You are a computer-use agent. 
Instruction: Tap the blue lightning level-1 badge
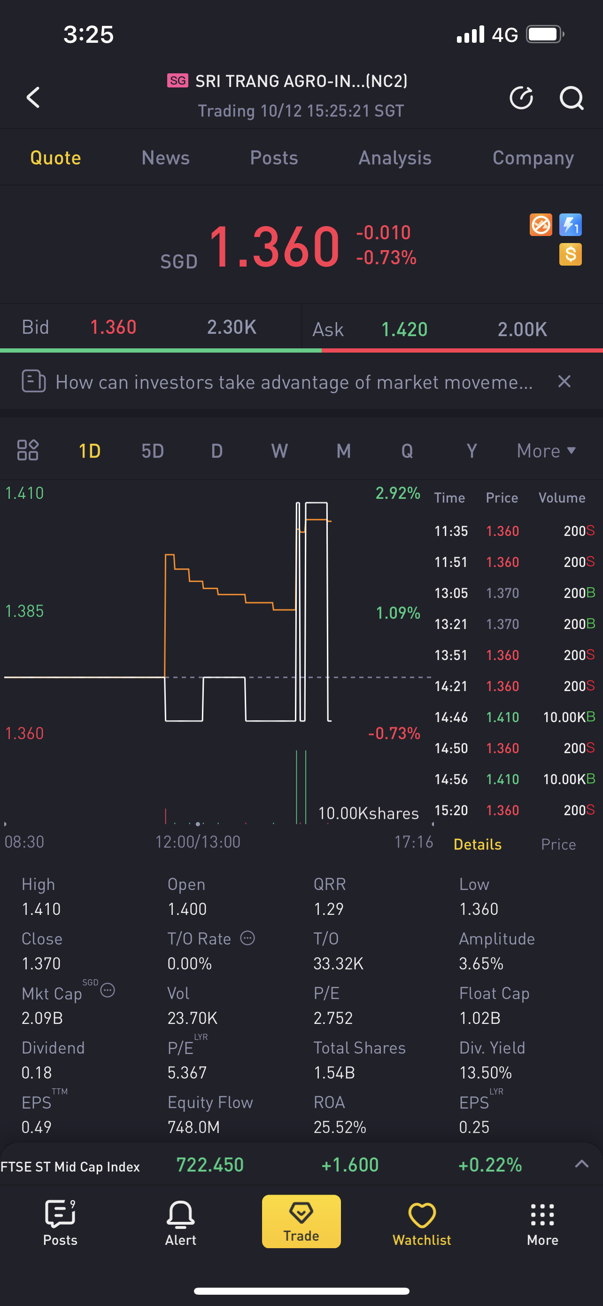[x=570, y=225]
